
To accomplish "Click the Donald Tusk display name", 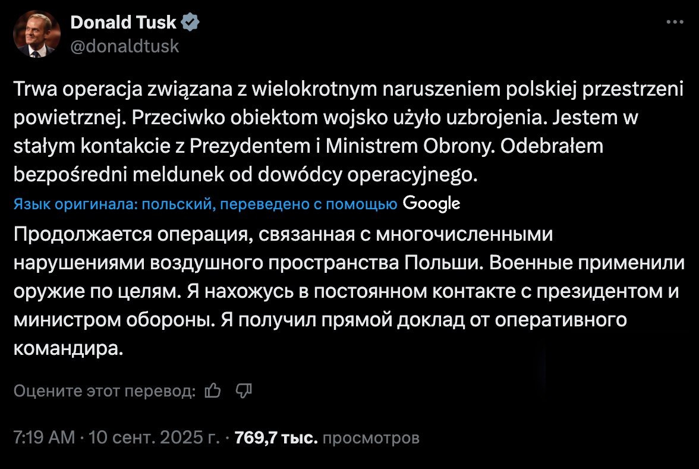I will click(x=123, y=23).
